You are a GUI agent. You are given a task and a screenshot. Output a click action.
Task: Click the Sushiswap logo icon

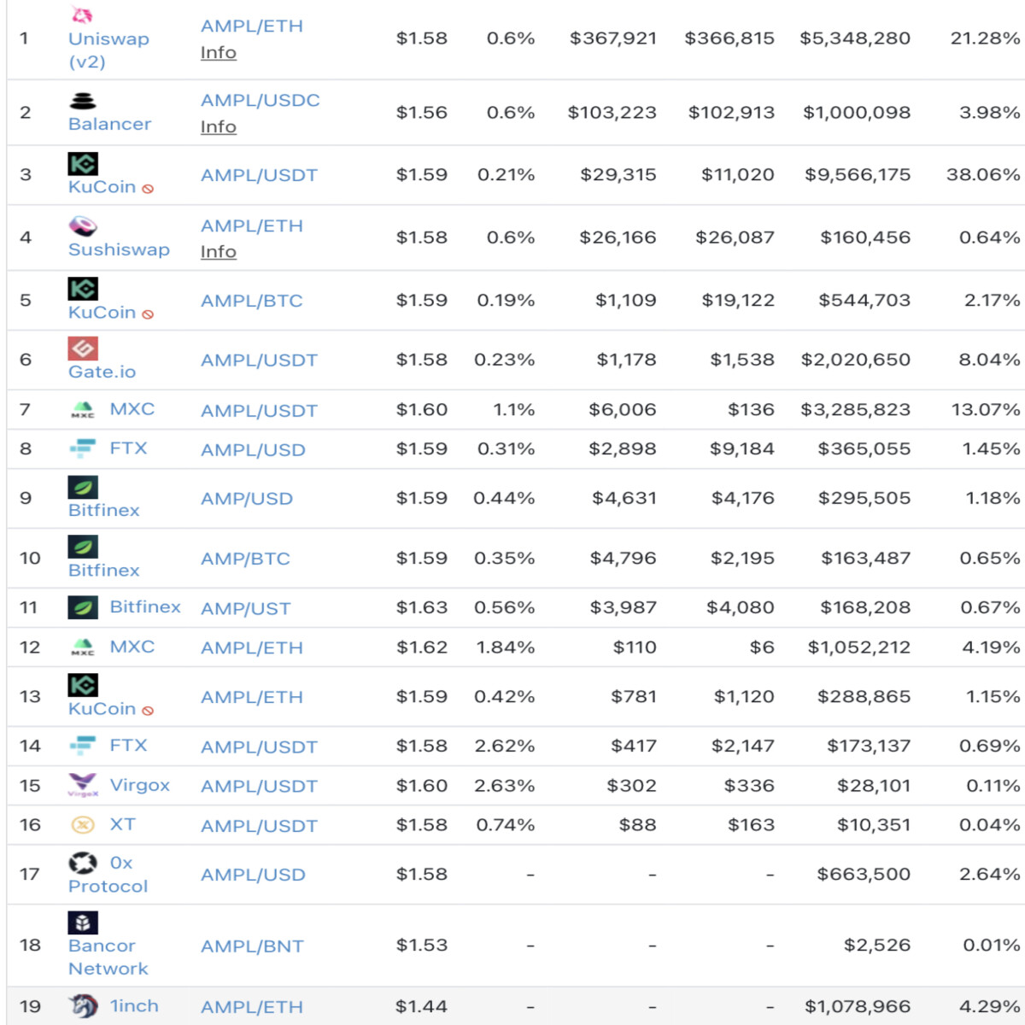click(83, 226)
